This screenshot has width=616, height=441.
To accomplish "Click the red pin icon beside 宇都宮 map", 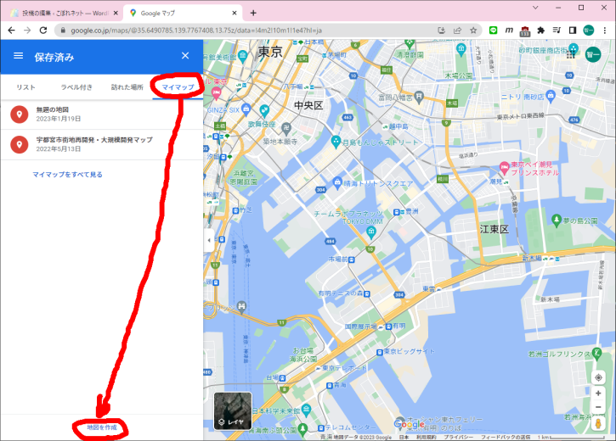I will tap(20, 145).
